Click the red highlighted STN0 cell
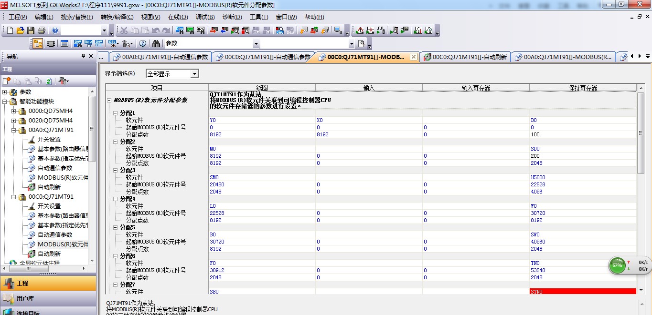This screenshot has height=315, width=652. point(582,291)
